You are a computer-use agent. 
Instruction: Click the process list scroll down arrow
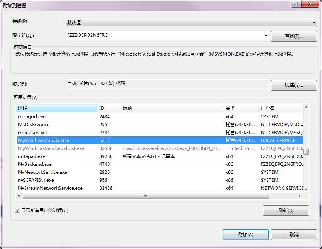tap(306, 189)
